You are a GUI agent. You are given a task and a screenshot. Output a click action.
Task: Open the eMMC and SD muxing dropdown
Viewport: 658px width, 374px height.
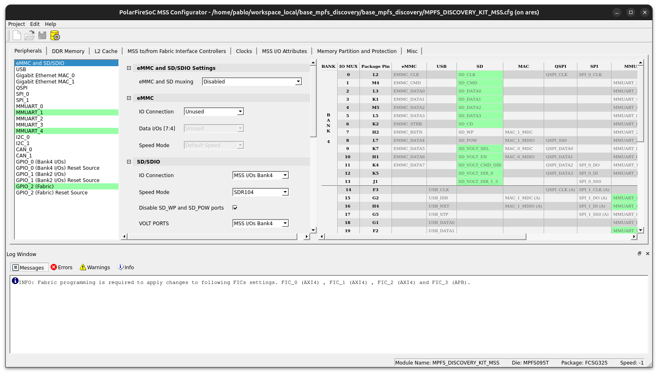pyautogui.click(x=298, y=81)
